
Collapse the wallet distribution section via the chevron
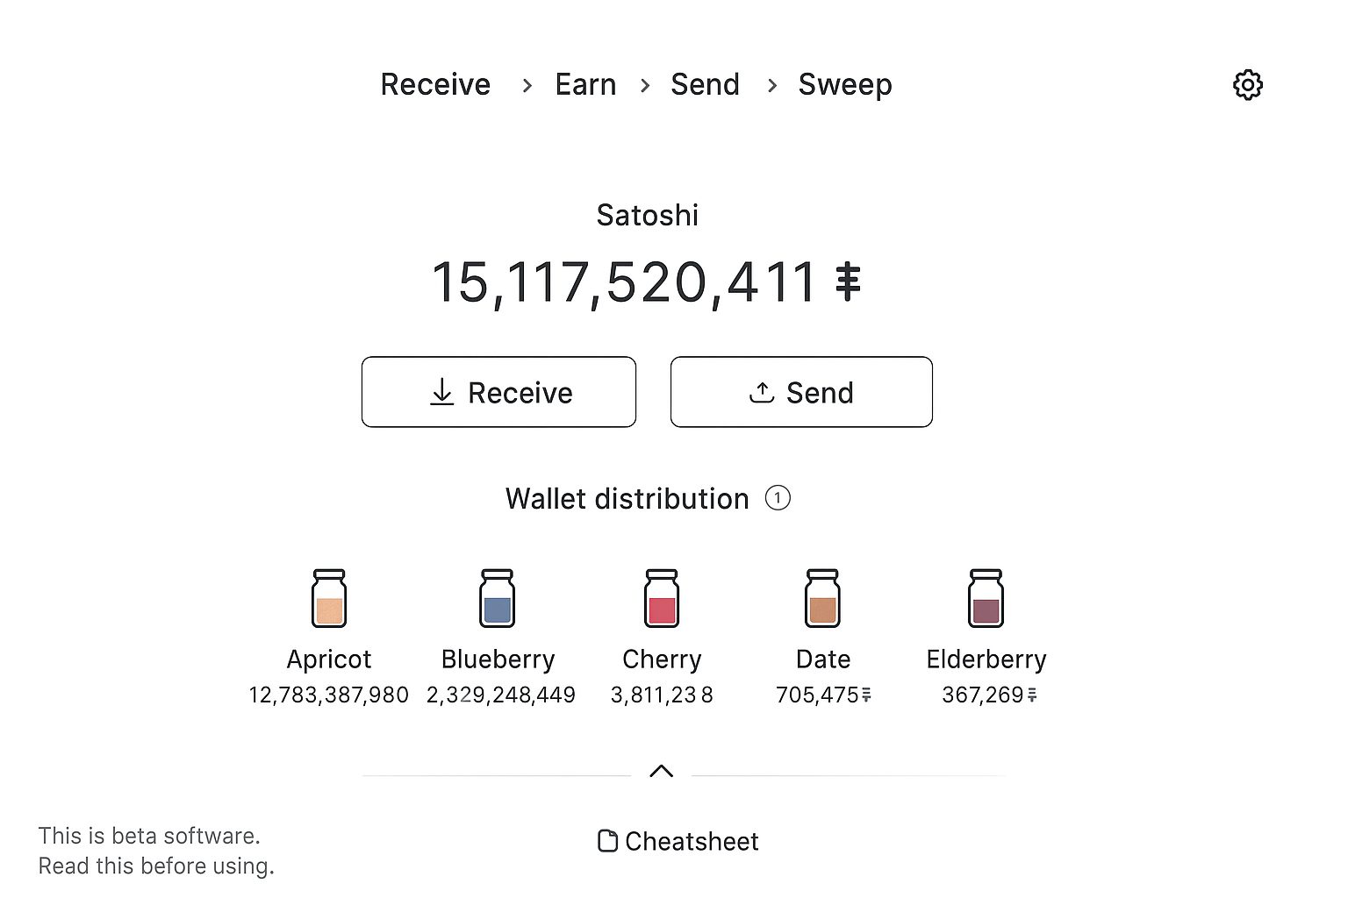[x=663, y=772]
